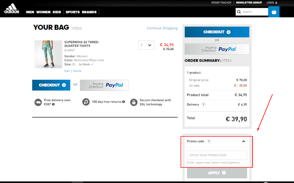
Task: Click the free delivery truck icon
Action: [x=38, y=102]
